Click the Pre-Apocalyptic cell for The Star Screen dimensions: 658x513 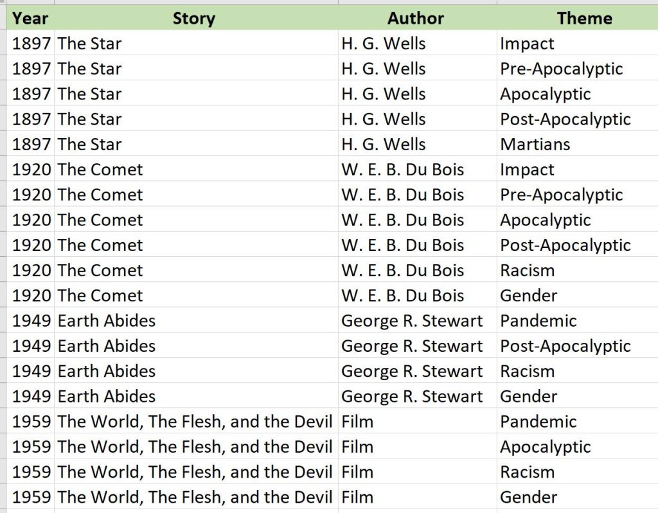(x=562, y=69)
